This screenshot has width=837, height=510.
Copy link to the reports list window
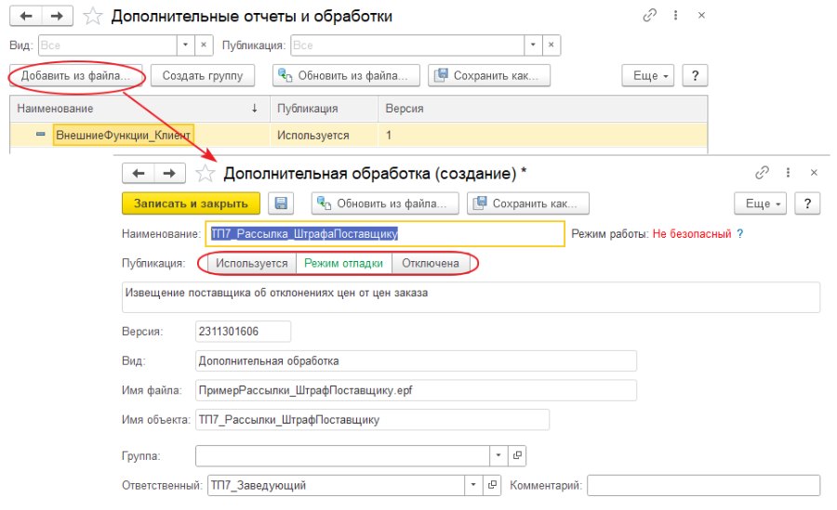[650, 16]
